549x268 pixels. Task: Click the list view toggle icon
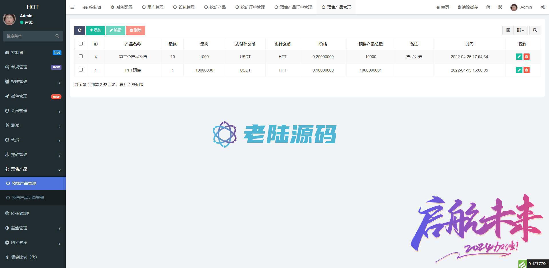(508, 30)
